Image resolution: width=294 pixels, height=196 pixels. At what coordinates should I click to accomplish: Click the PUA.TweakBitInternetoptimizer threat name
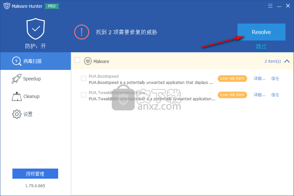pyautogui.click(x=117, y=93)
